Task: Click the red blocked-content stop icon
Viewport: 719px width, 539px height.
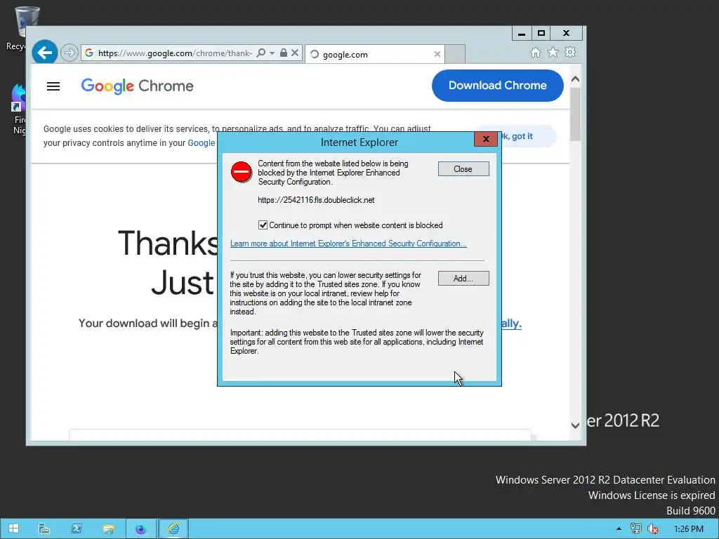Action: click(x=242, y=173)
